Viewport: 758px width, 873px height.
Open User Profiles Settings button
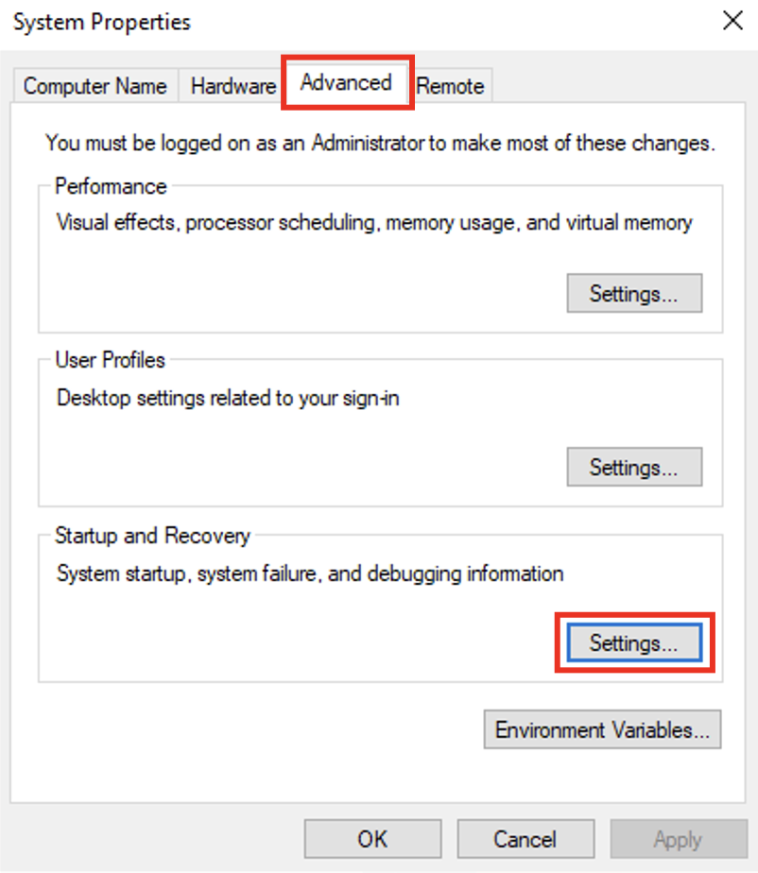tap(634, 468)
